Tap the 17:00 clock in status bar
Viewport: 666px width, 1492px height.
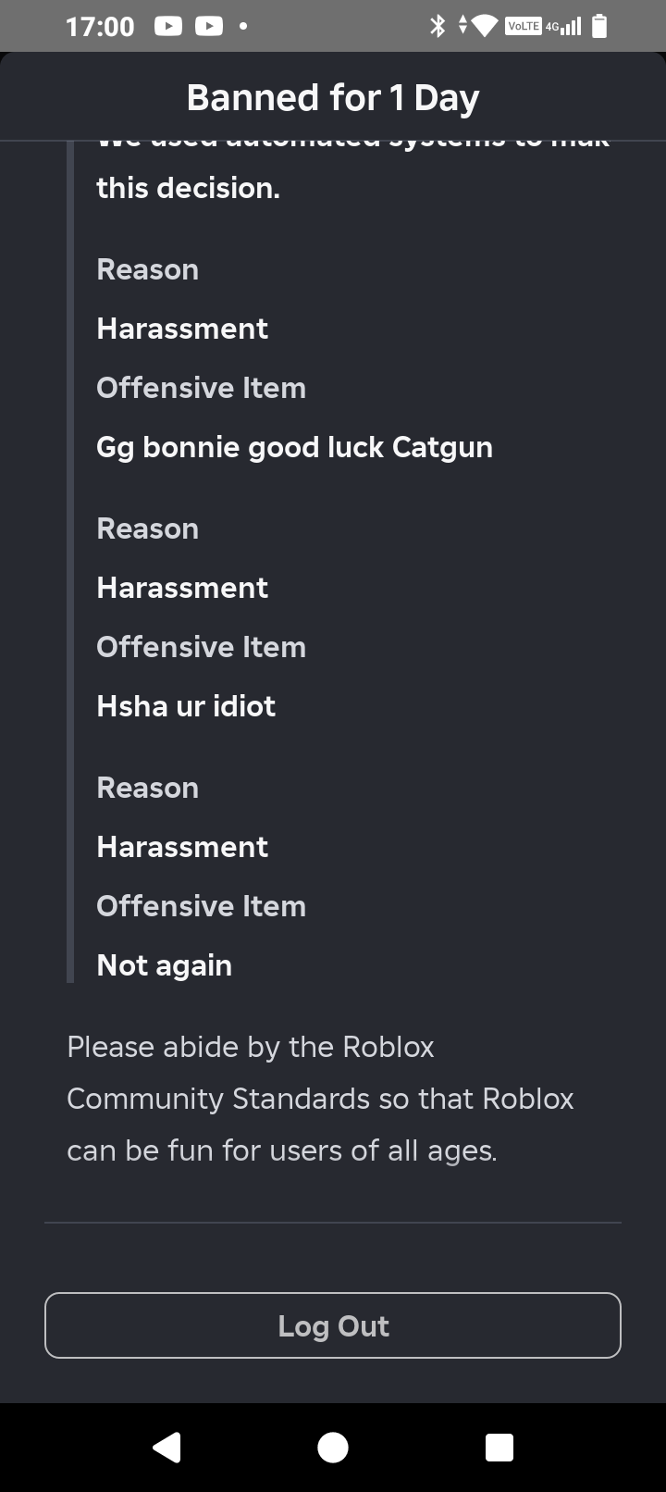[x=100, y=26]
